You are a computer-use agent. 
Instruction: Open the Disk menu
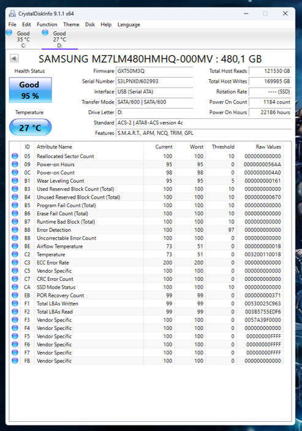point(90,25)
